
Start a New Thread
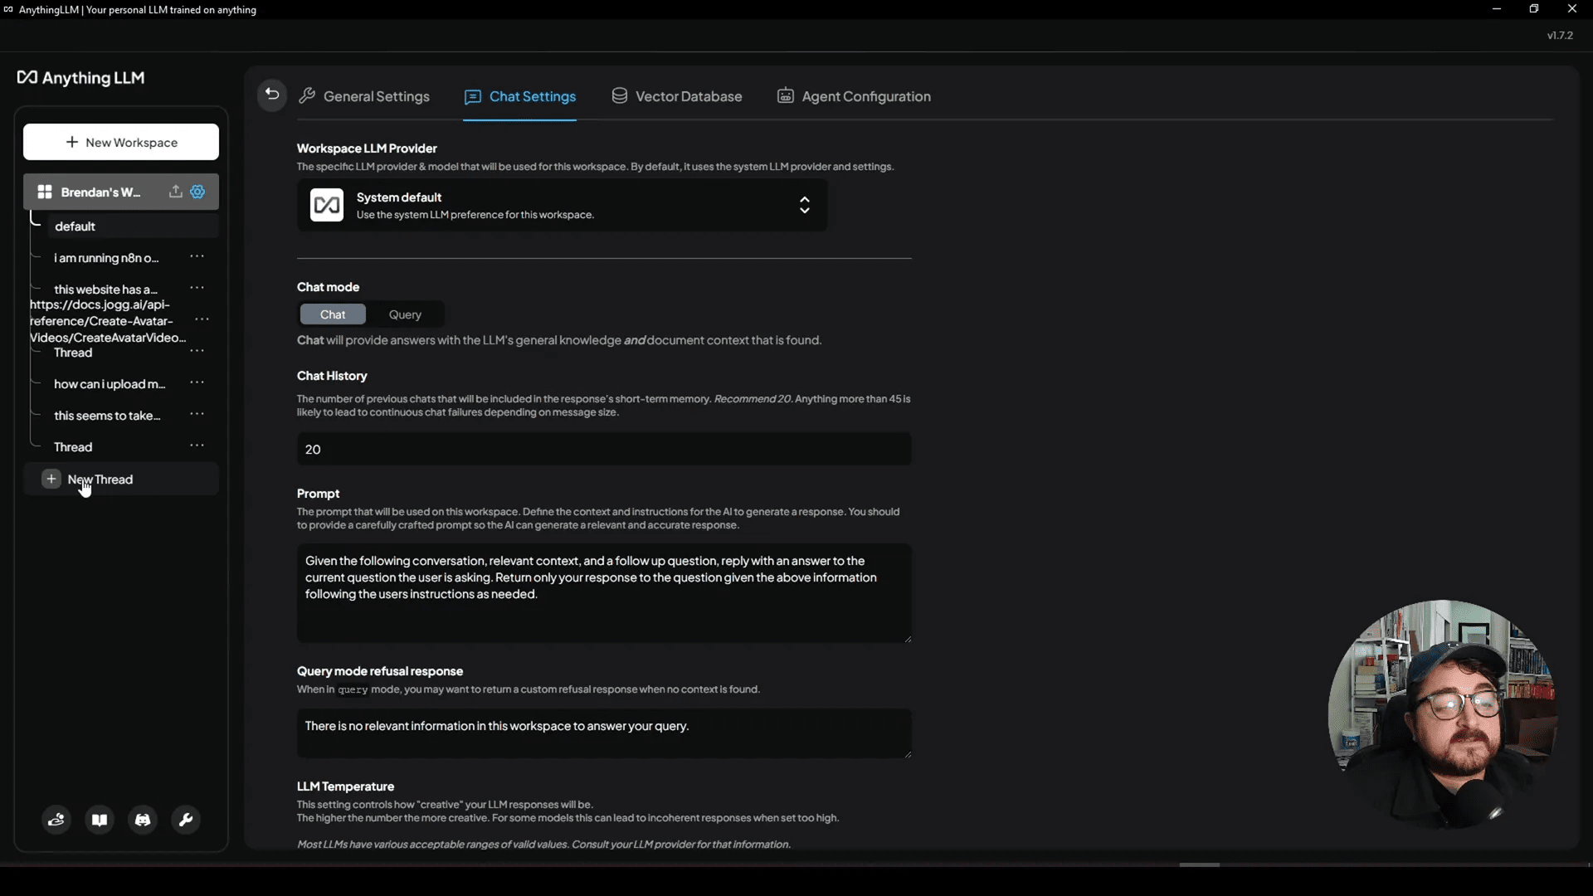121,480
